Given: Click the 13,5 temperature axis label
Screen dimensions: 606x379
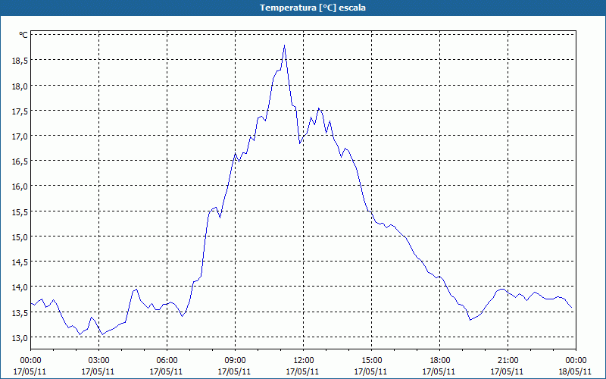Looking at the screenshot, I should pos(20,313).
